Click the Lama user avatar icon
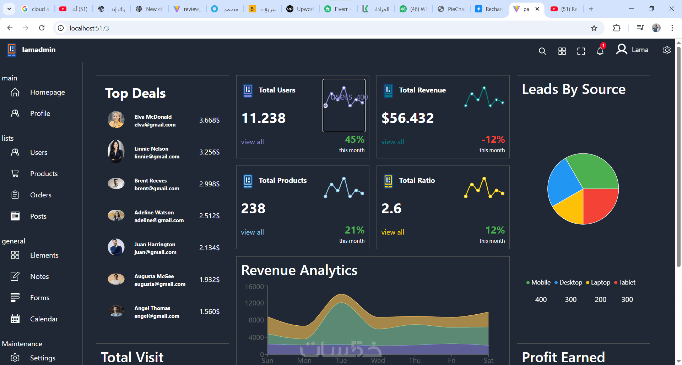 pyautogui.click(x=622, y=49)
